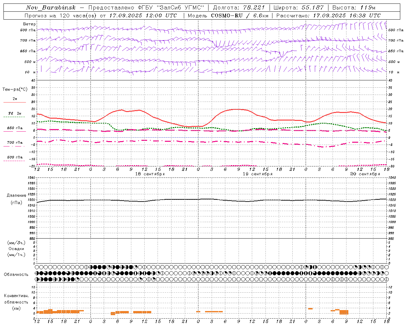The height and width of the screenshot is (324, 405).
Task: Click the elevation label "Высота: 119м"
Action: 354,8
